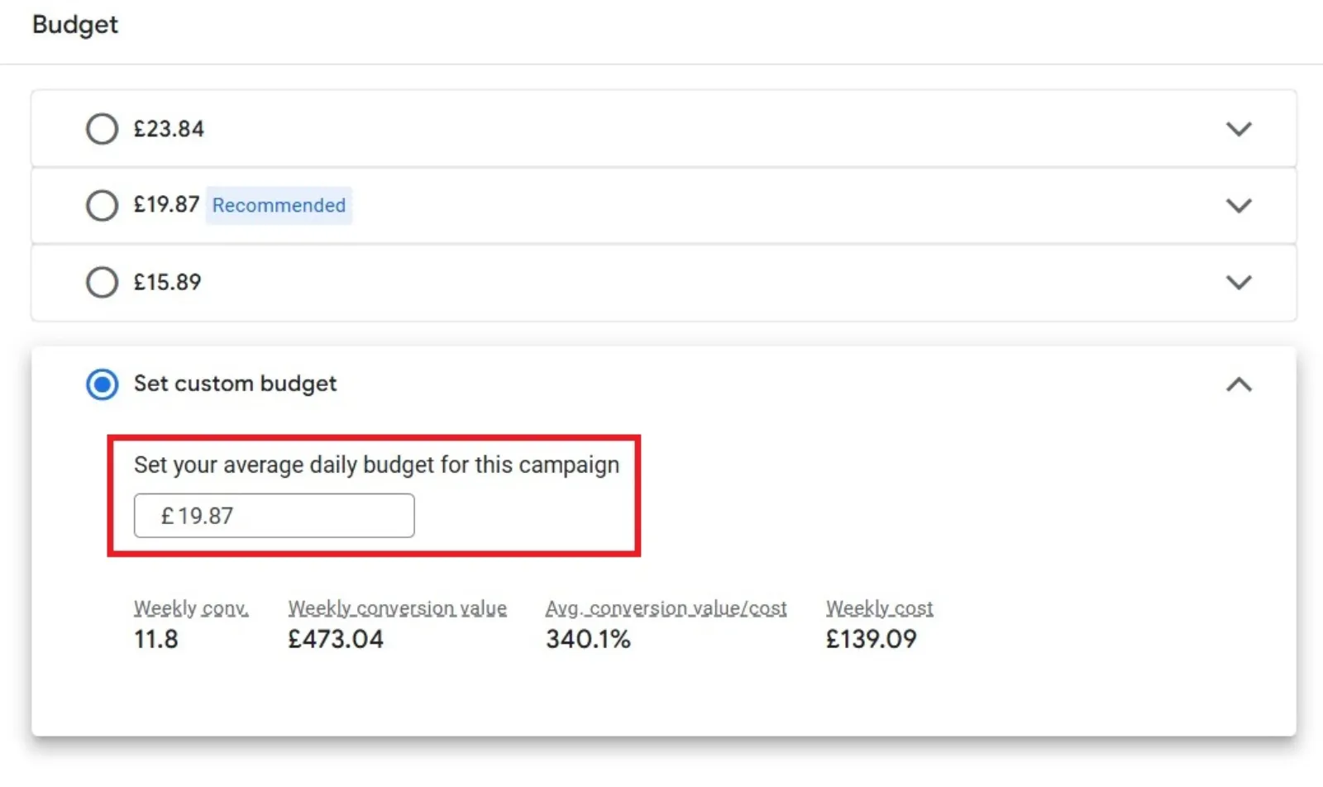1323x787 pixels.
Task: Click the Weekly conversion value label
Action: pos(397,608)
